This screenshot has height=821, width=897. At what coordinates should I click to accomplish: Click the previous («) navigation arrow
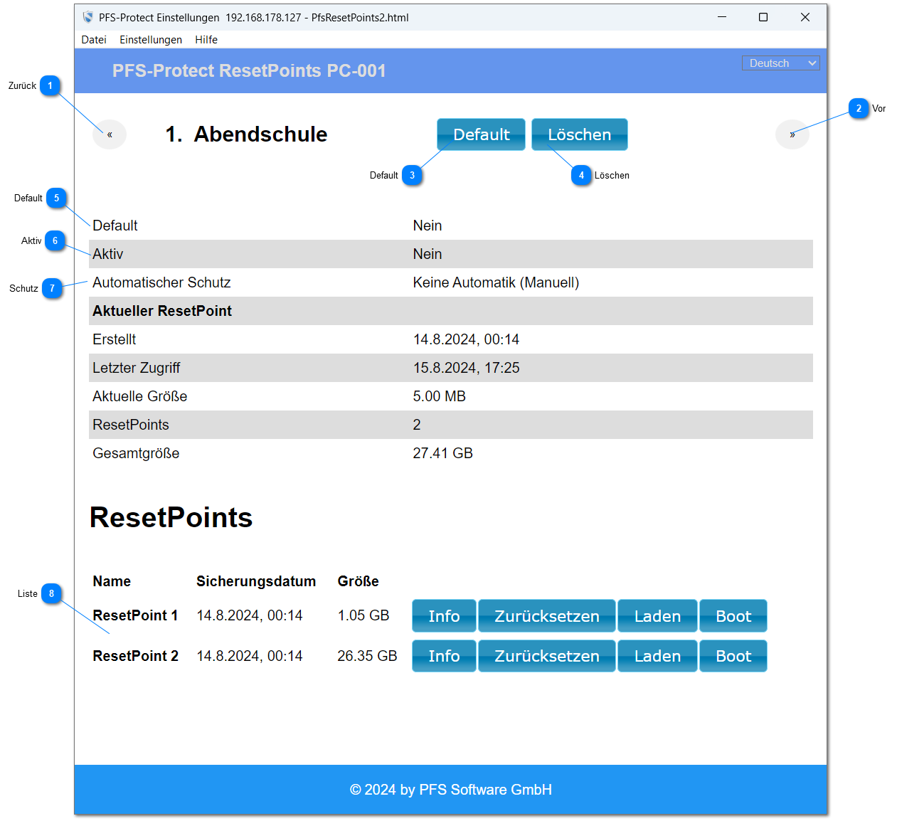[x=110, y=134]
